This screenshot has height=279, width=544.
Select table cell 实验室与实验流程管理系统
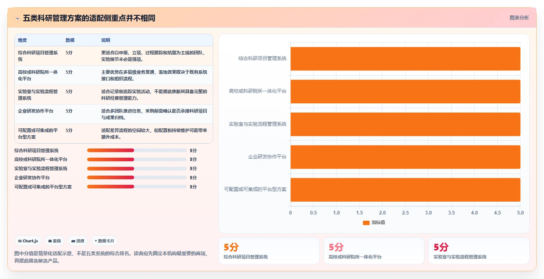[x=38, y=95]
